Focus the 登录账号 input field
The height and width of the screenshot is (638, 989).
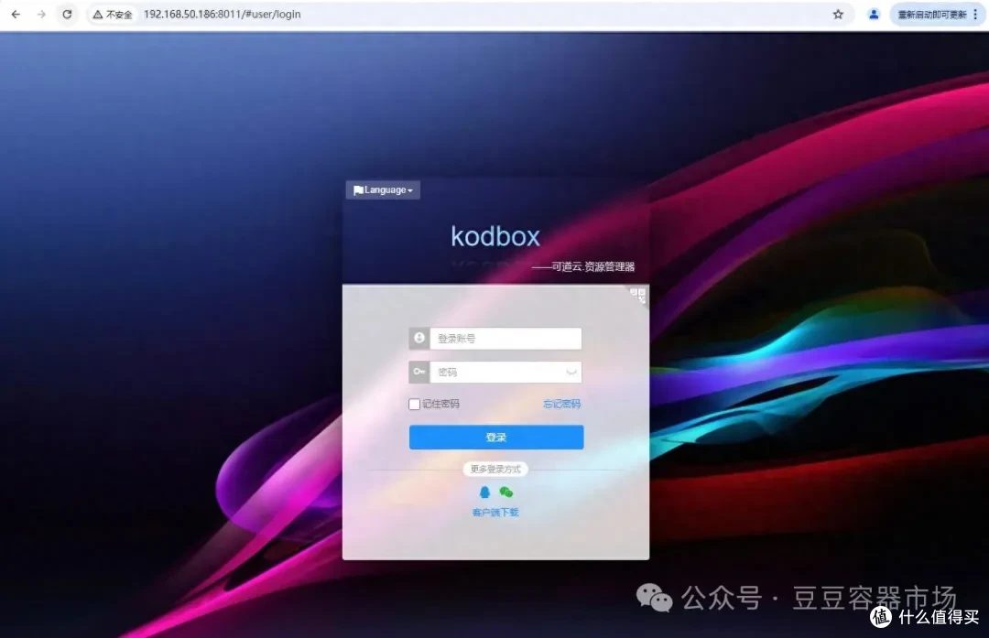pyautogui.click(x=505, y=339)
